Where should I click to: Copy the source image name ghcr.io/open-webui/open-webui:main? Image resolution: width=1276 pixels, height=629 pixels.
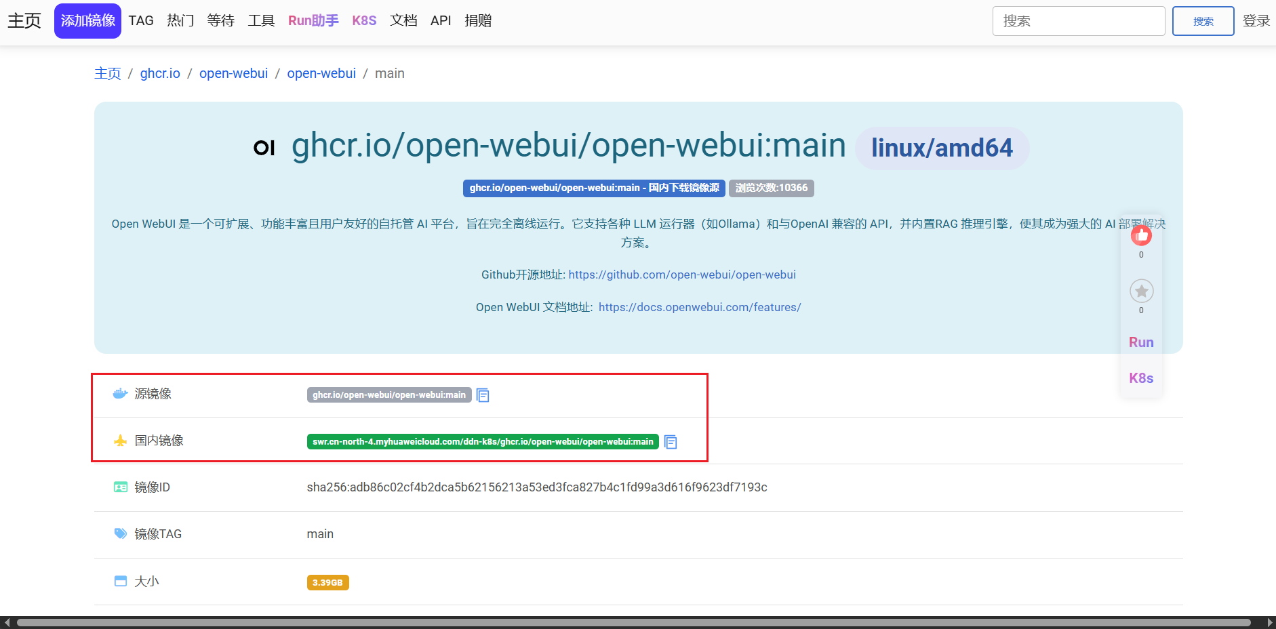point(483,395)
